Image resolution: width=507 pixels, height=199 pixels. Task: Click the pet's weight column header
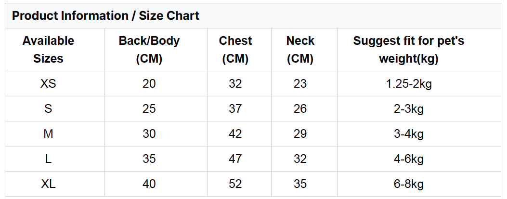click(409, 50)
